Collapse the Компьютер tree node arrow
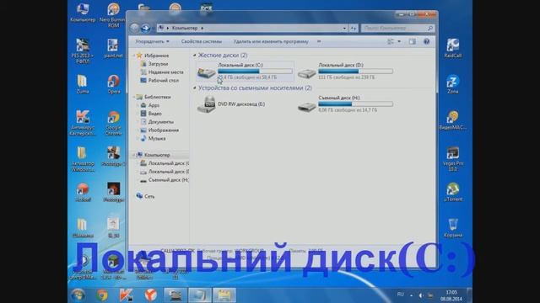The image size is (540, 303). (133, 155)
